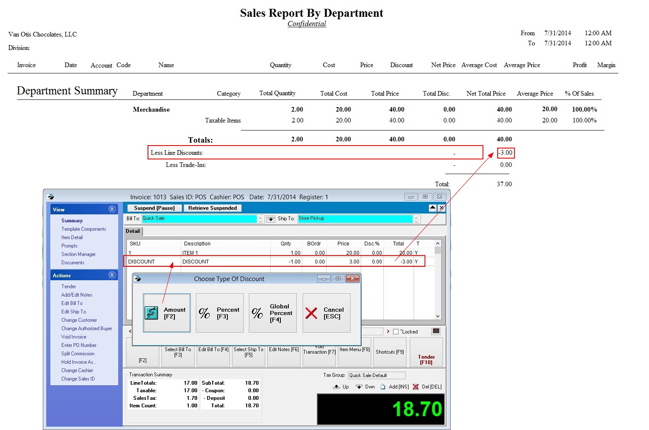The width and height of the screenshot is (649, 430).
Task: Open the Summary view
Action: [72, 221]
